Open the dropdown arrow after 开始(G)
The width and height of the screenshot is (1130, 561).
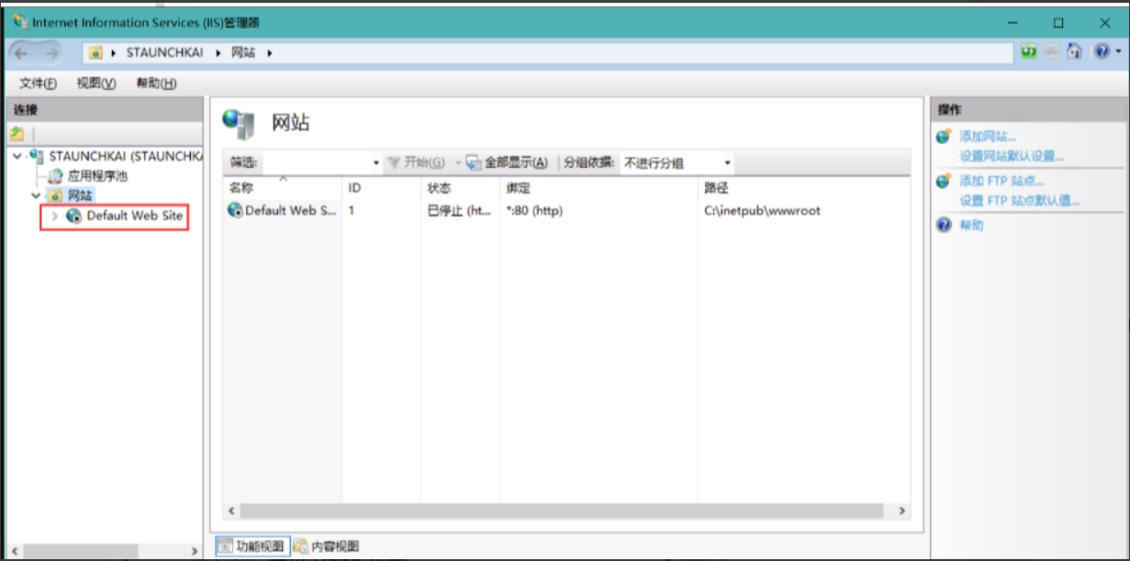(457, 163)
